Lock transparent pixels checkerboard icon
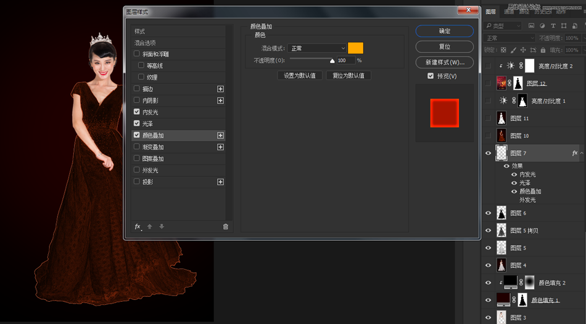This screenshot has height=324, width=586. (x=503, y=50)
